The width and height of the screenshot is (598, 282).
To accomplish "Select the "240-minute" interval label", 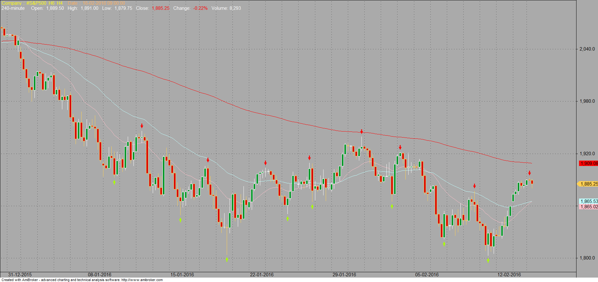I will [x=13, y=8].
